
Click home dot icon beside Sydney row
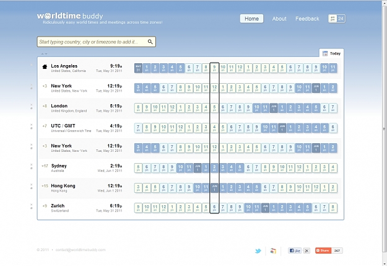[32, 168]
